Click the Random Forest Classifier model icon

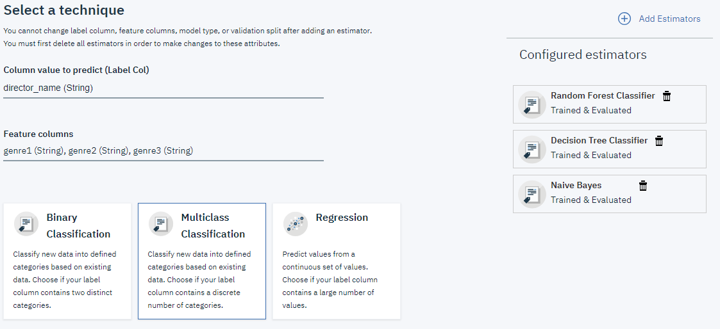click(532, 104)
